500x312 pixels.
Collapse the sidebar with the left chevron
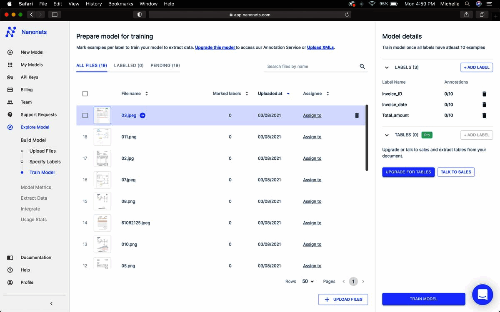coord(51,304)
